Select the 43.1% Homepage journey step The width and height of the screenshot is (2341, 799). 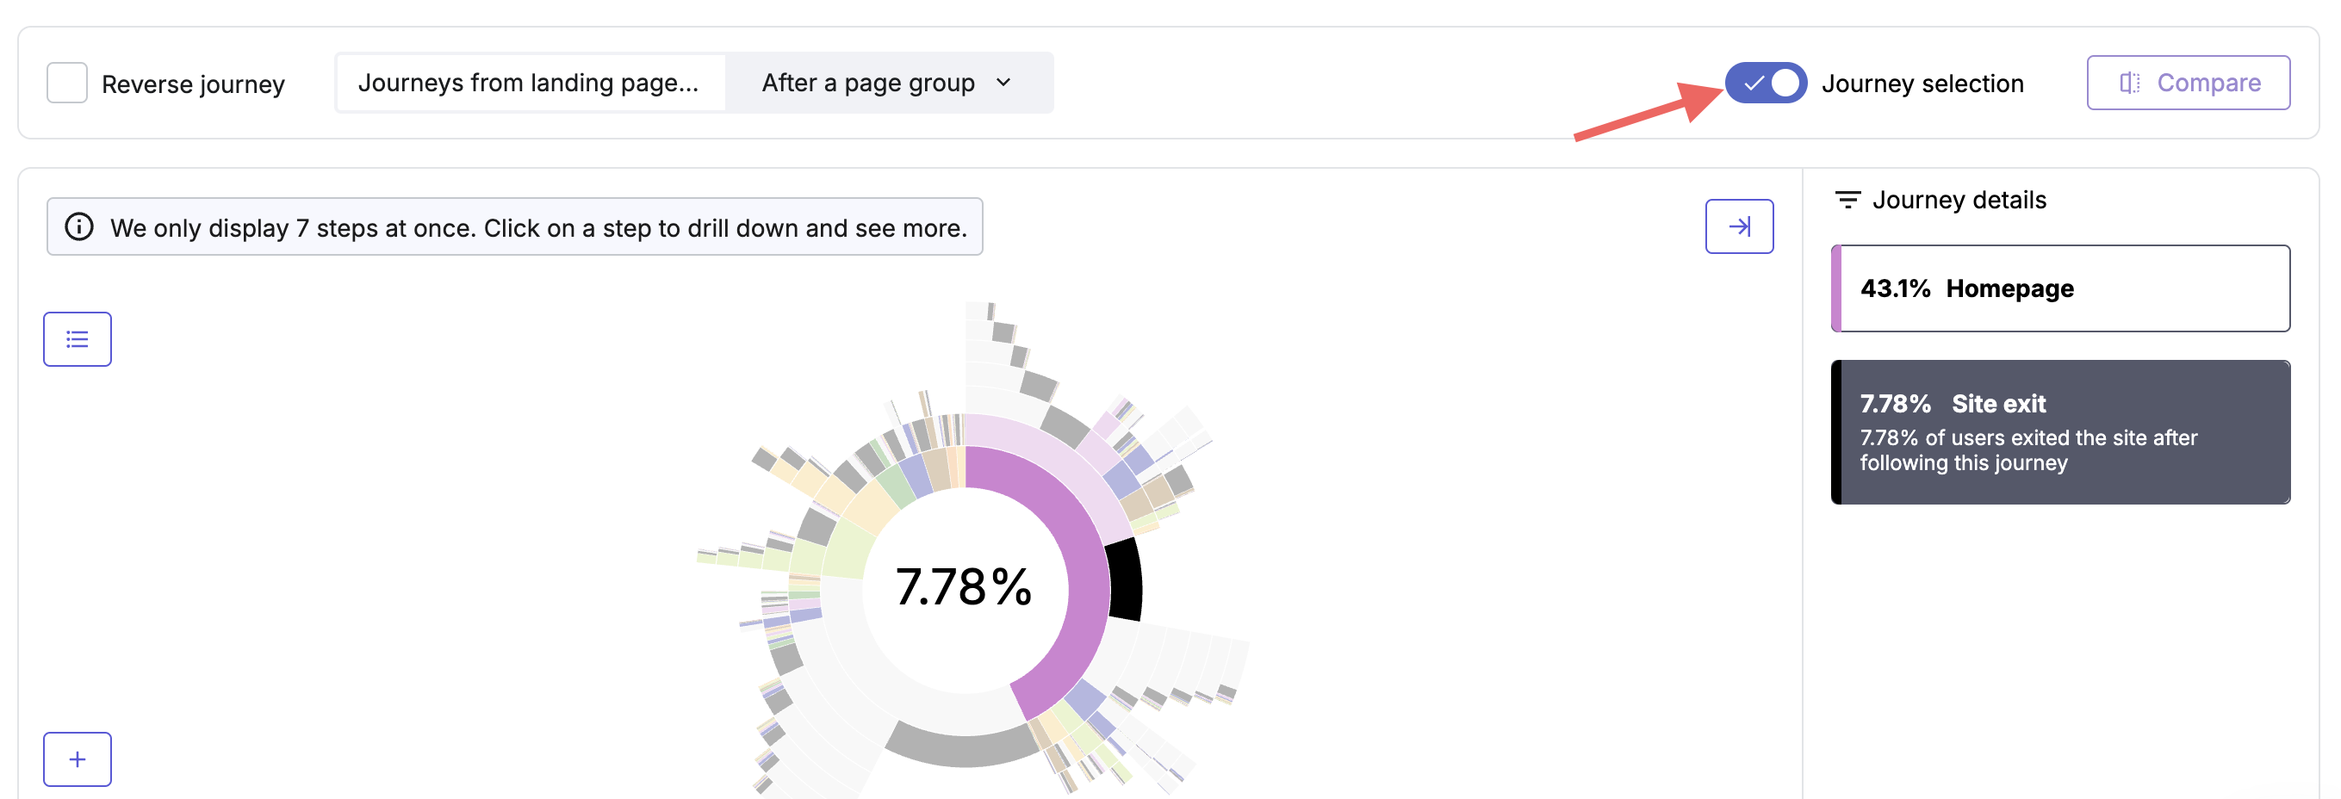tap(2060, 288)
